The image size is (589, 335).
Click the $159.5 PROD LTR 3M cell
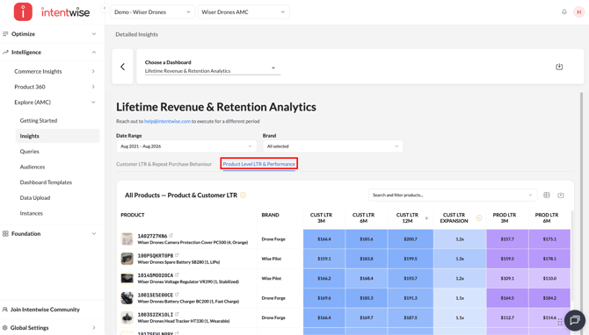pyautogui.click(x=507, y=259)
